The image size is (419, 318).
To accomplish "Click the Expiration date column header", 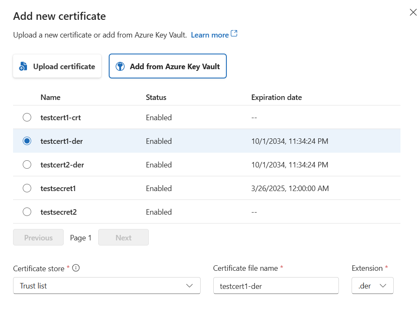I will pos(277,97).
